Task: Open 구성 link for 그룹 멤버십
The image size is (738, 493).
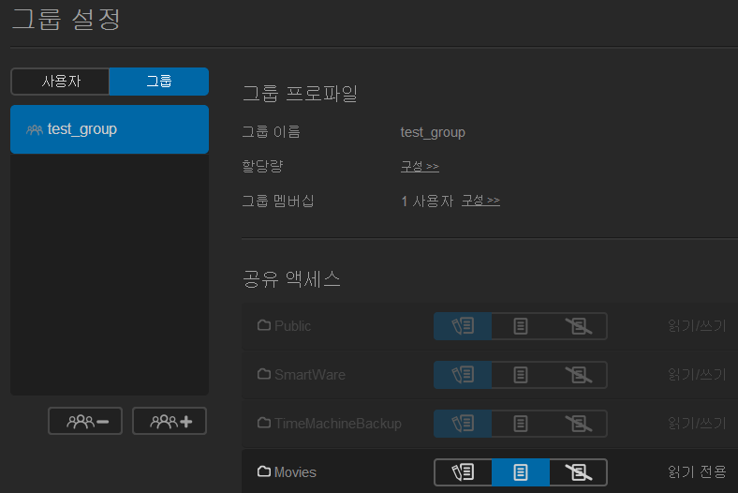Action: tap(480, 202)
